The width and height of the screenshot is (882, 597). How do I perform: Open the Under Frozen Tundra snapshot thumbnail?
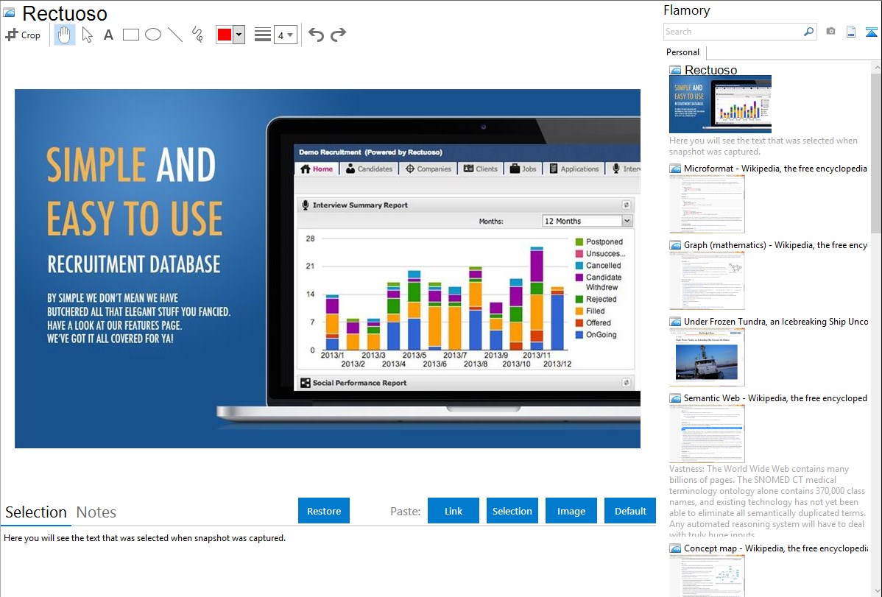(707, 357)
